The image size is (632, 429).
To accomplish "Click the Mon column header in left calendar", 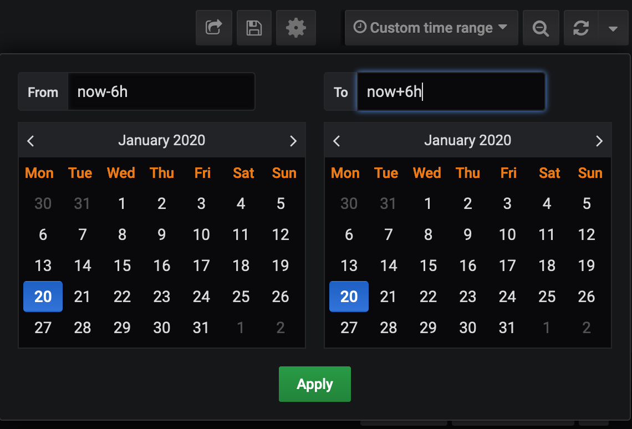I will click(39, 173).
